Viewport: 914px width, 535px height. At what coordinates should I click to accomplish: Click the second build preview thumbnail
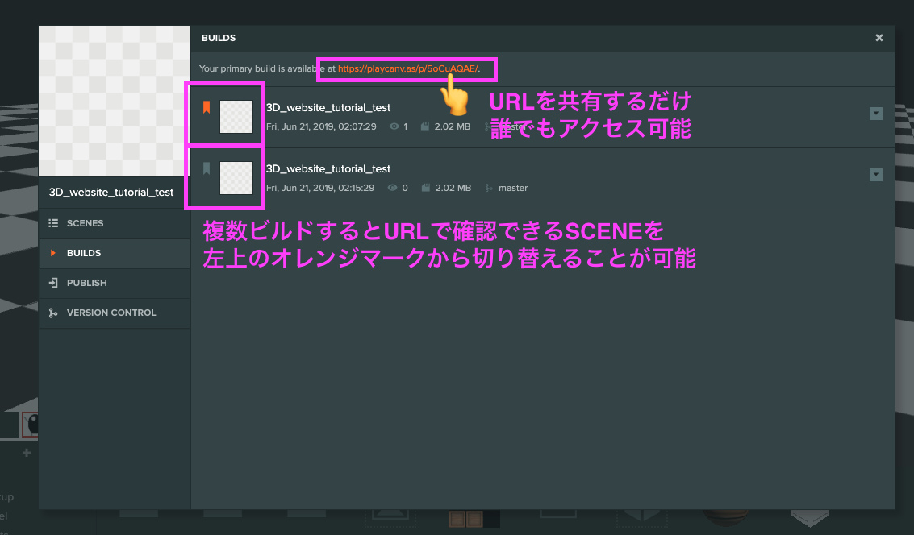pos(236,177)
